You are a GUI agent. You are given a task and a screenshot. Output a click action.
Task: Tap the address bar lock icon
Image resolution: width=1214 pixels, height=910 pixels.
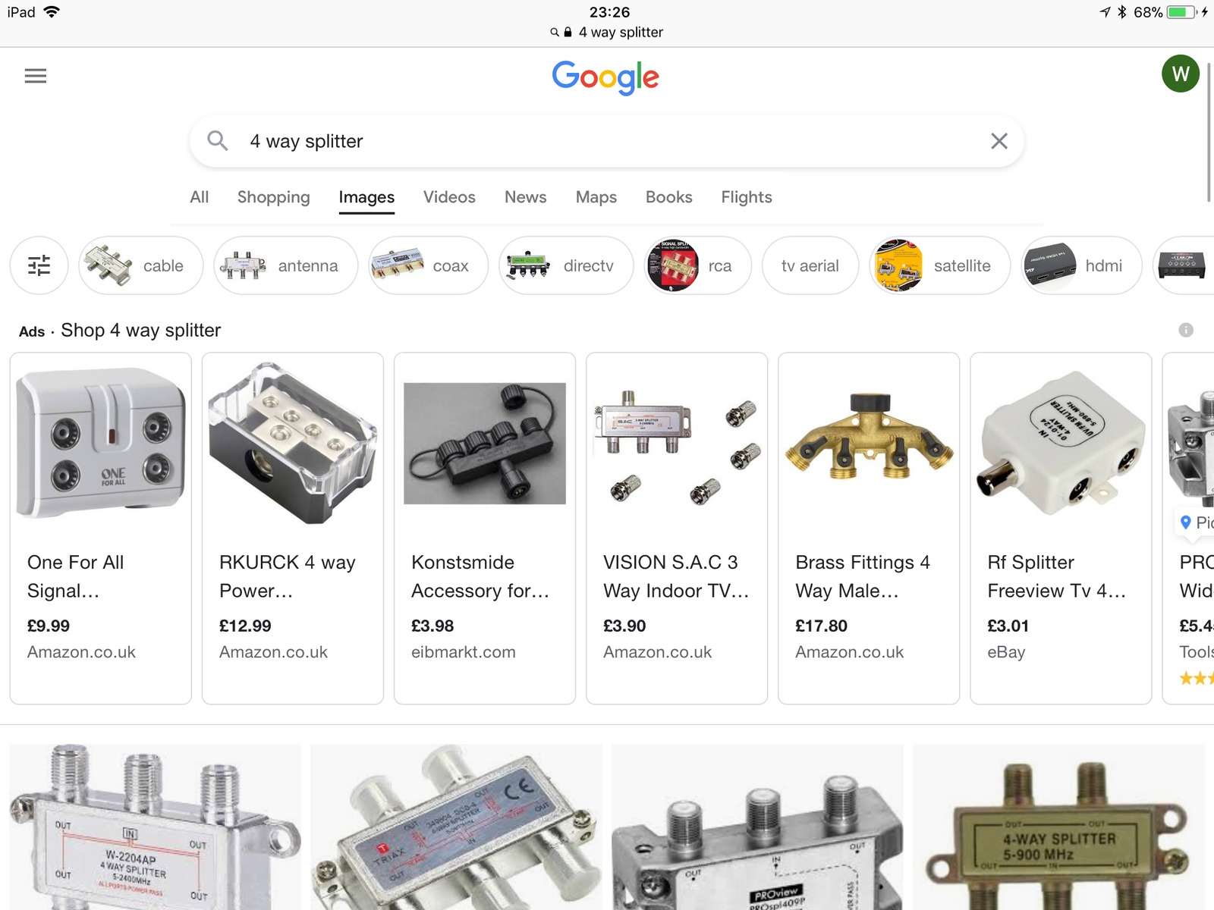[x=568, y=33]
